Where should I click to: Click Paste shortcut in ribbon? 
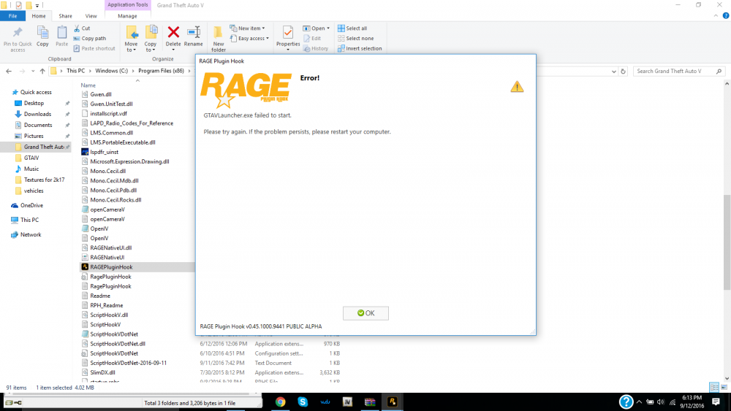coord(94,48)
